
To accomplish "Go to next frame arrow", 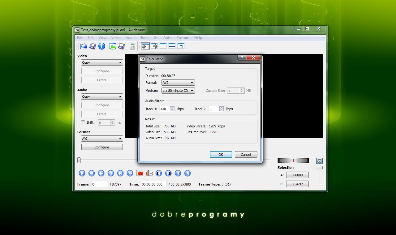I will click(111, 173).
